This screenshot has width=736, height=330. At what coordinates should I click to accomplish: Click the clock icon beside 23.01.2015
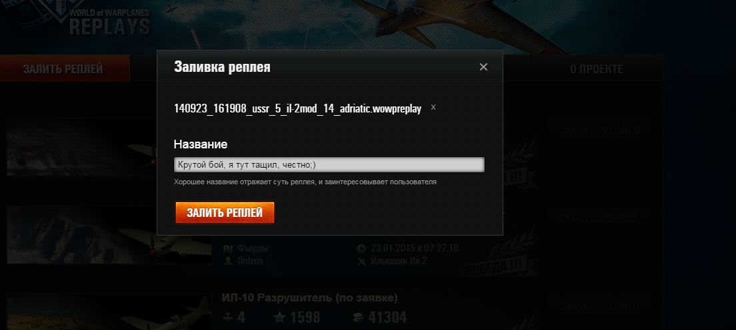361,248
